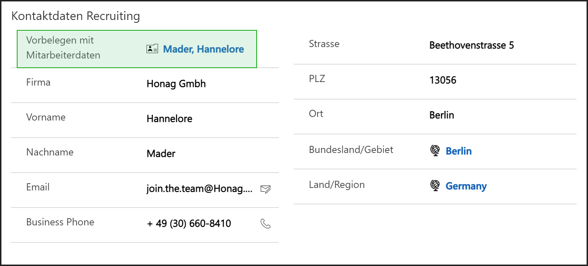Click the Ort field showing Berlin

[x=442, y=115]
